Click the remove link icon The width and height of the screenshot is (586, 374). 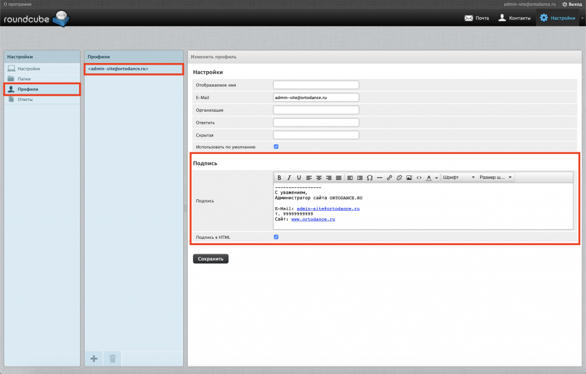point(399,178)
